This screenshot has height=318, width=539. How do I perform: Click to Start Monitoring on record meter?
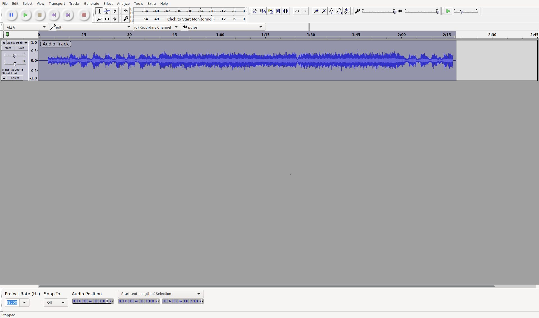tap(189, 19)
